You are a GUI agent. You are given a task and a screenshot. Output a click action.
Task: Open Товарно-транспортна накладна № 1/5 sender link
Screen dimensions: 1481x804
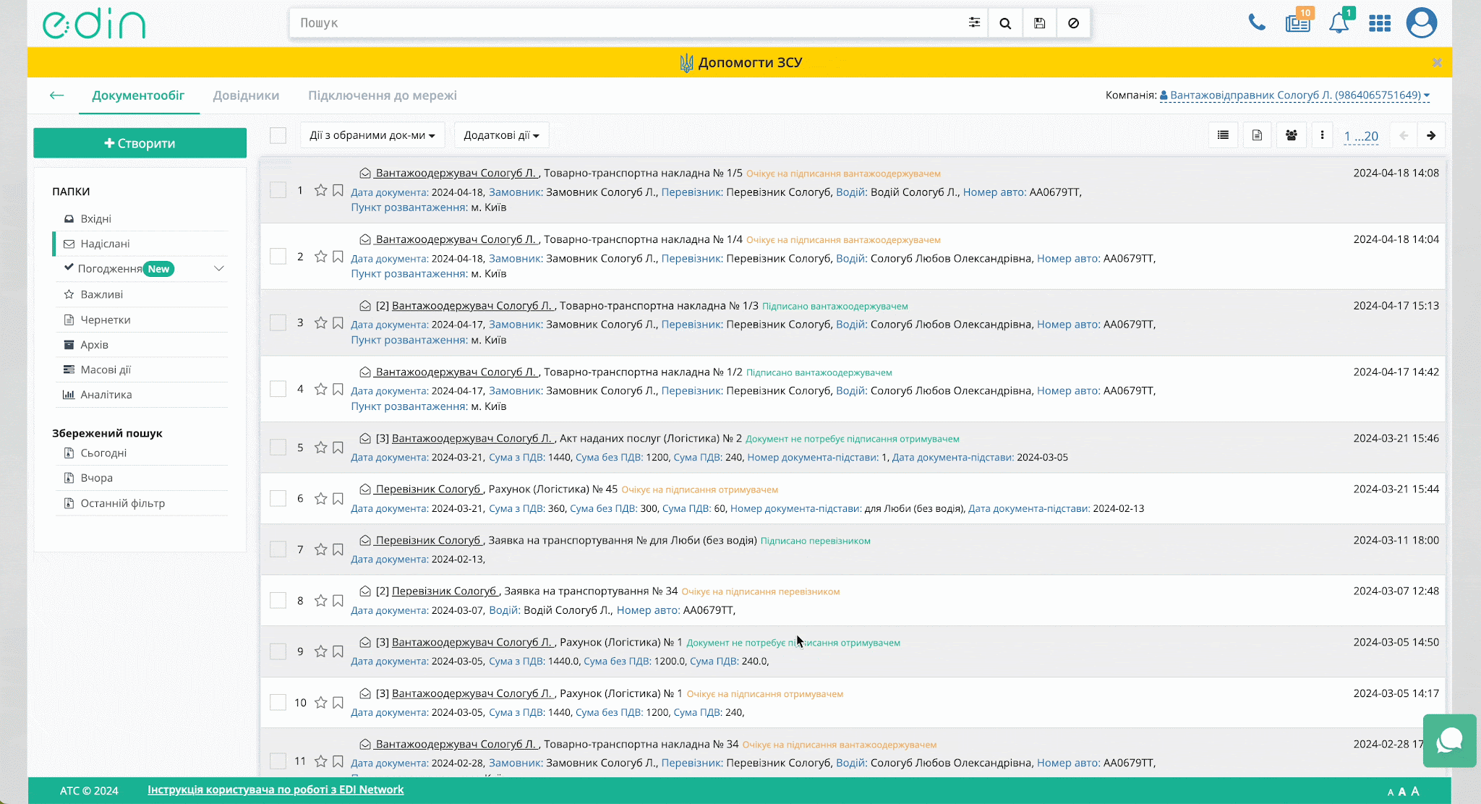456,173
